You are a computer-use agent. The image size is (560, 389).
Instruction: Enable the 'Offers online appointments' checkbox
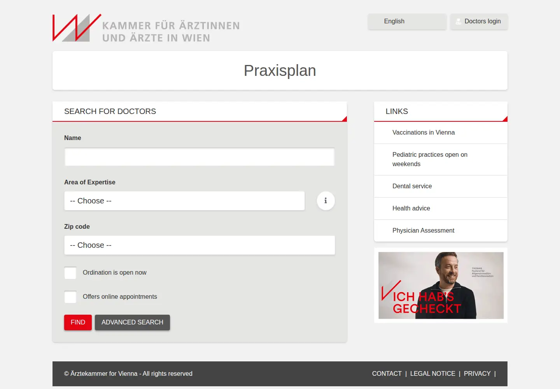[x=70, y=297]
